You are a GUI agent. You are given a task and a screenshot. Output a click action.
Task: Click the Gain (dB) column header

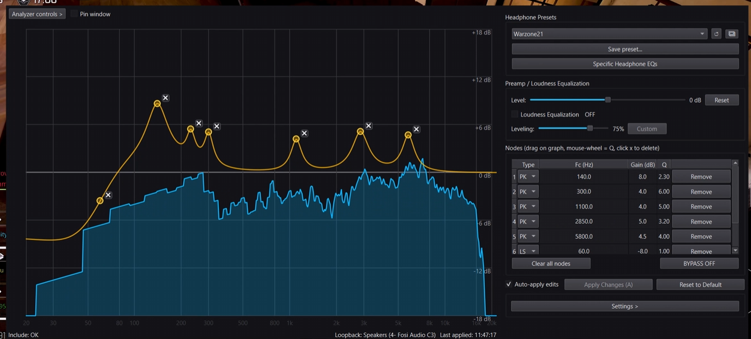tap(643, 164)
